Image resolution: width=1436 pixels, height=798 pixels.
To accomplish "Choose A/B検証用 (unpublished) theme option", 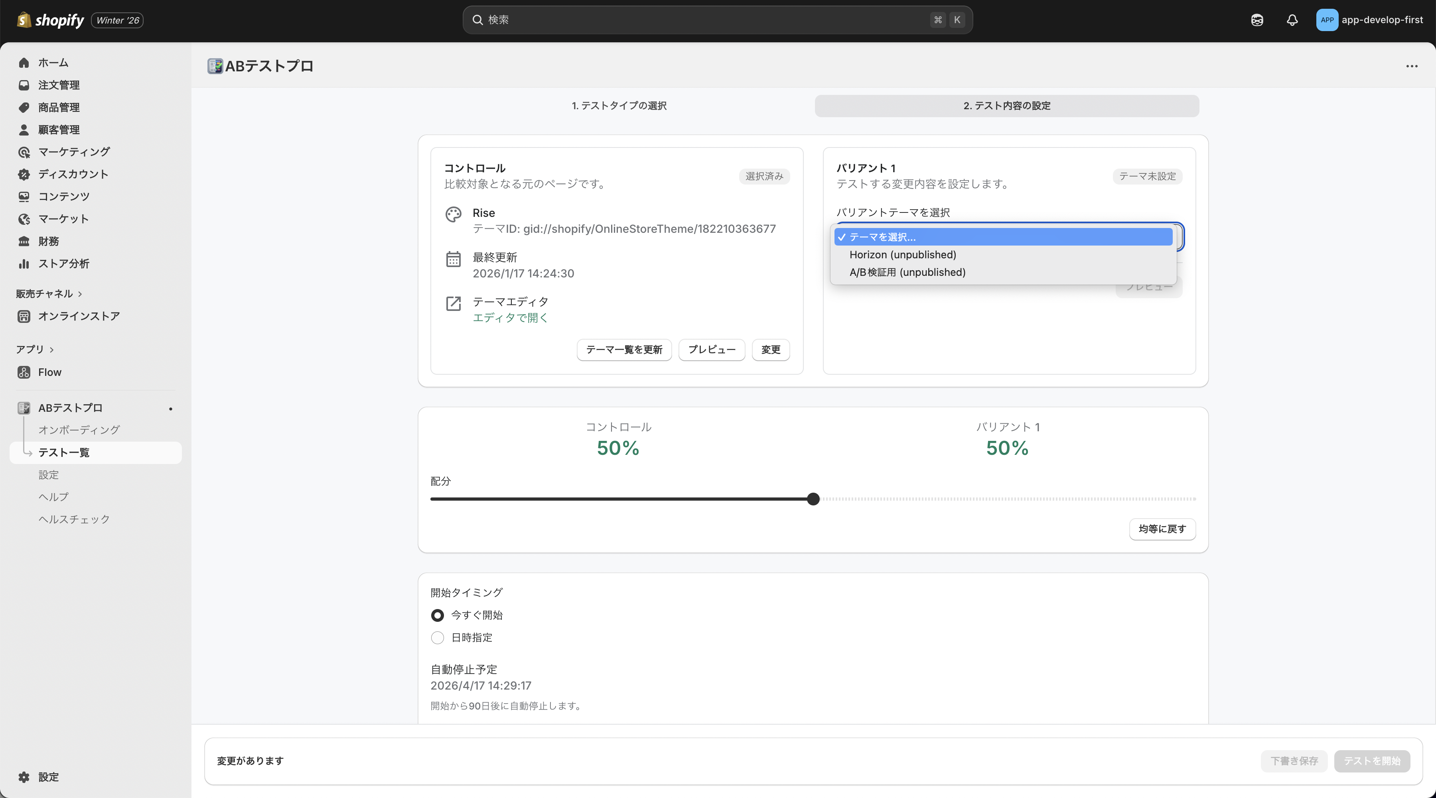I will 907,272.
